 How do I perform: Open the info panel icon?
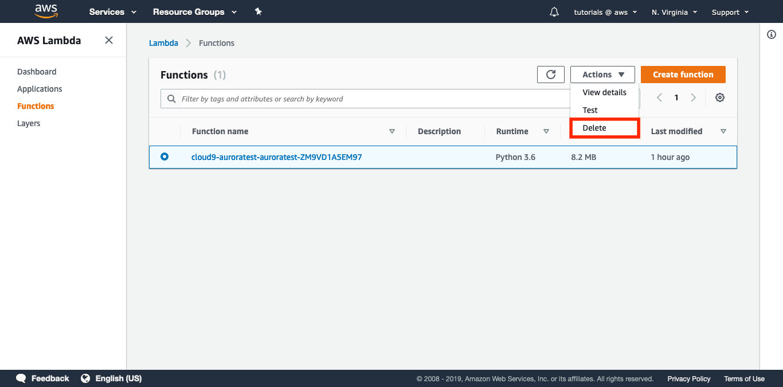click(x=771, y=35)
